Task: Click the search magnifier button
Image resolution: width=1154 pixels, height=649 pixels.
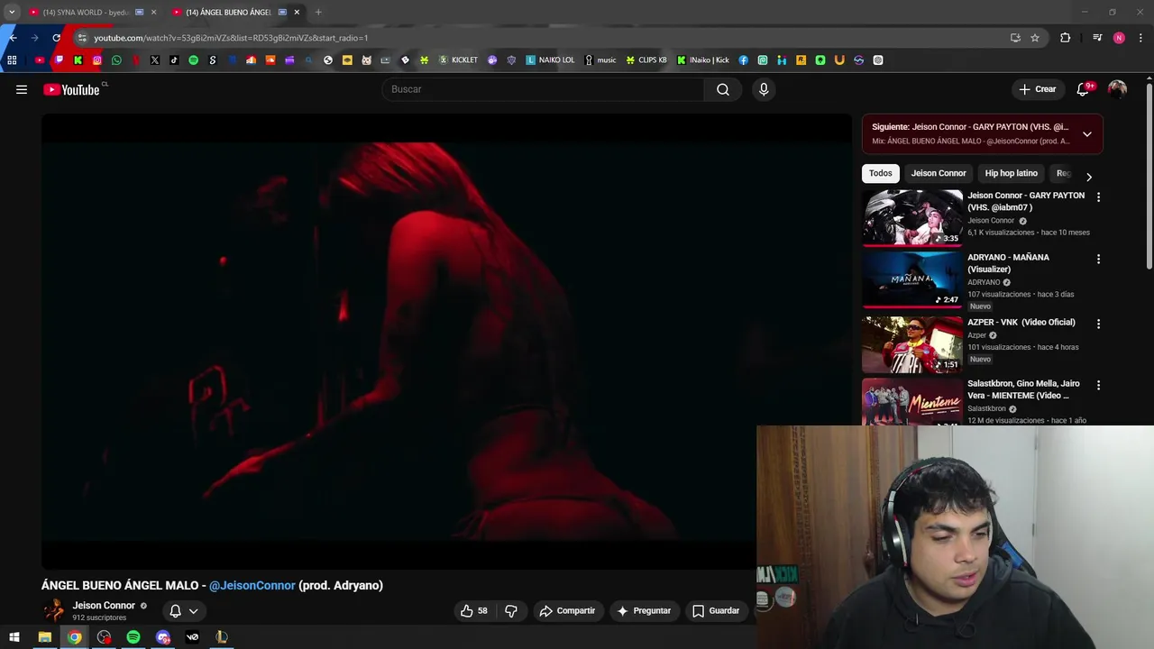Action: coord(723,89)
